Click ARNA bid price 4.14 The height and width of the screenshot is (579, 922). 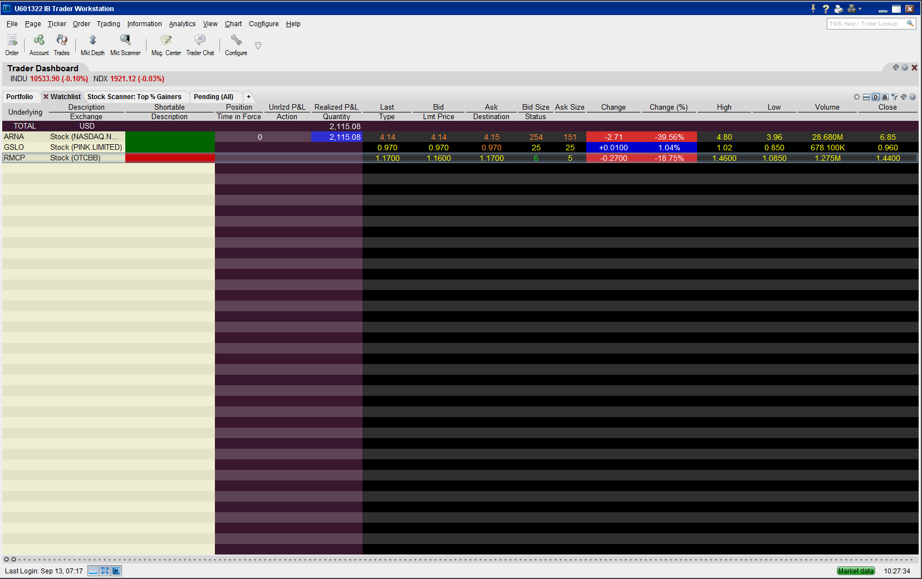[439, 138]
